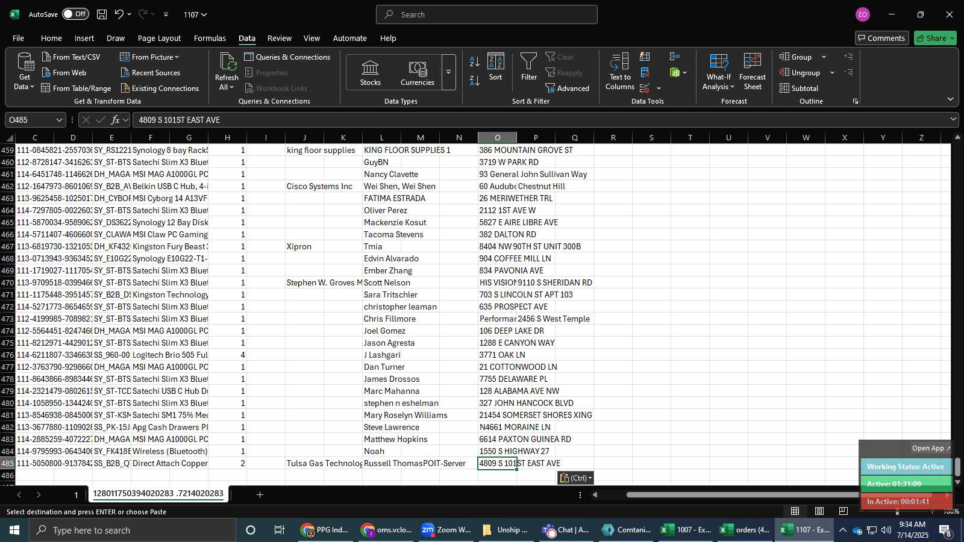This screenshot has height=542, width=964.
Task: Collapse the ribbon with chevron
Action: (x=950, y=99)
